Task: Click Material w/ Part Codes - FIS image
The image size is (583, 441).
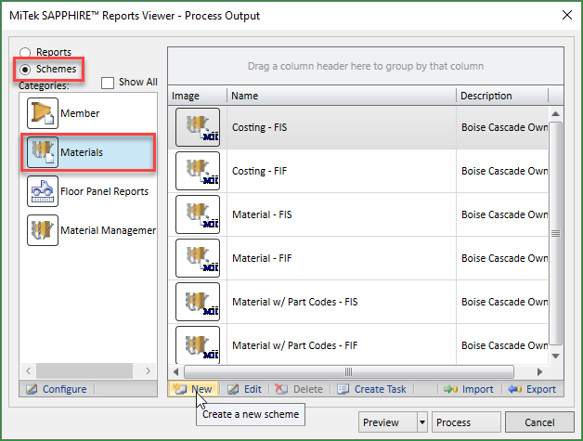Action: 198,302
